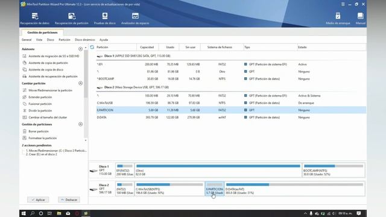Launch Recuperación de partición from the toolbar

click(72, 19)
